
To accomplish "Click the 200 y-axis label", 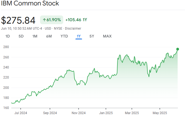I will coord(6,88).
